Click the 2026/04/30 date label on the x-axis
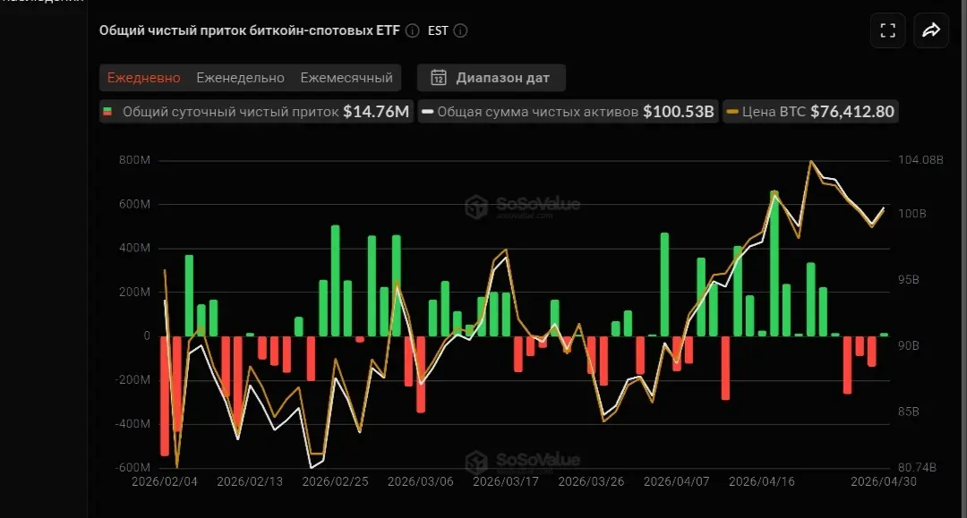 884,481
